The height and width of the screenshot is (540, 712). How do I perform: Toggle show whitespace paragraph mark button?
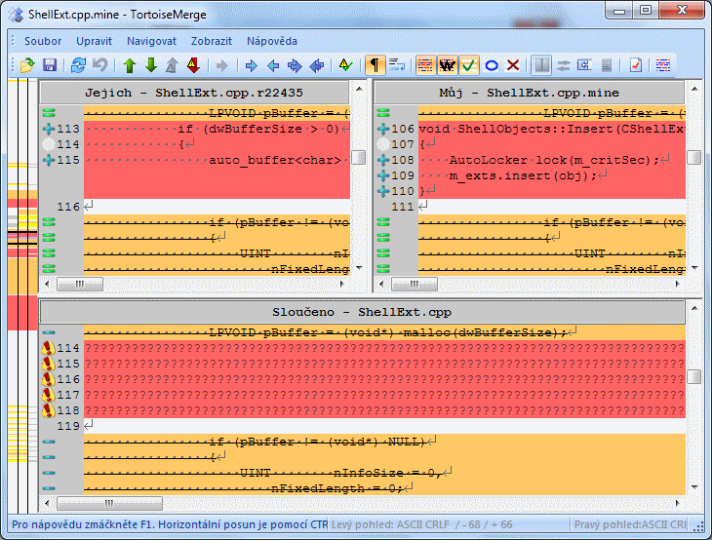pos(376,65)
